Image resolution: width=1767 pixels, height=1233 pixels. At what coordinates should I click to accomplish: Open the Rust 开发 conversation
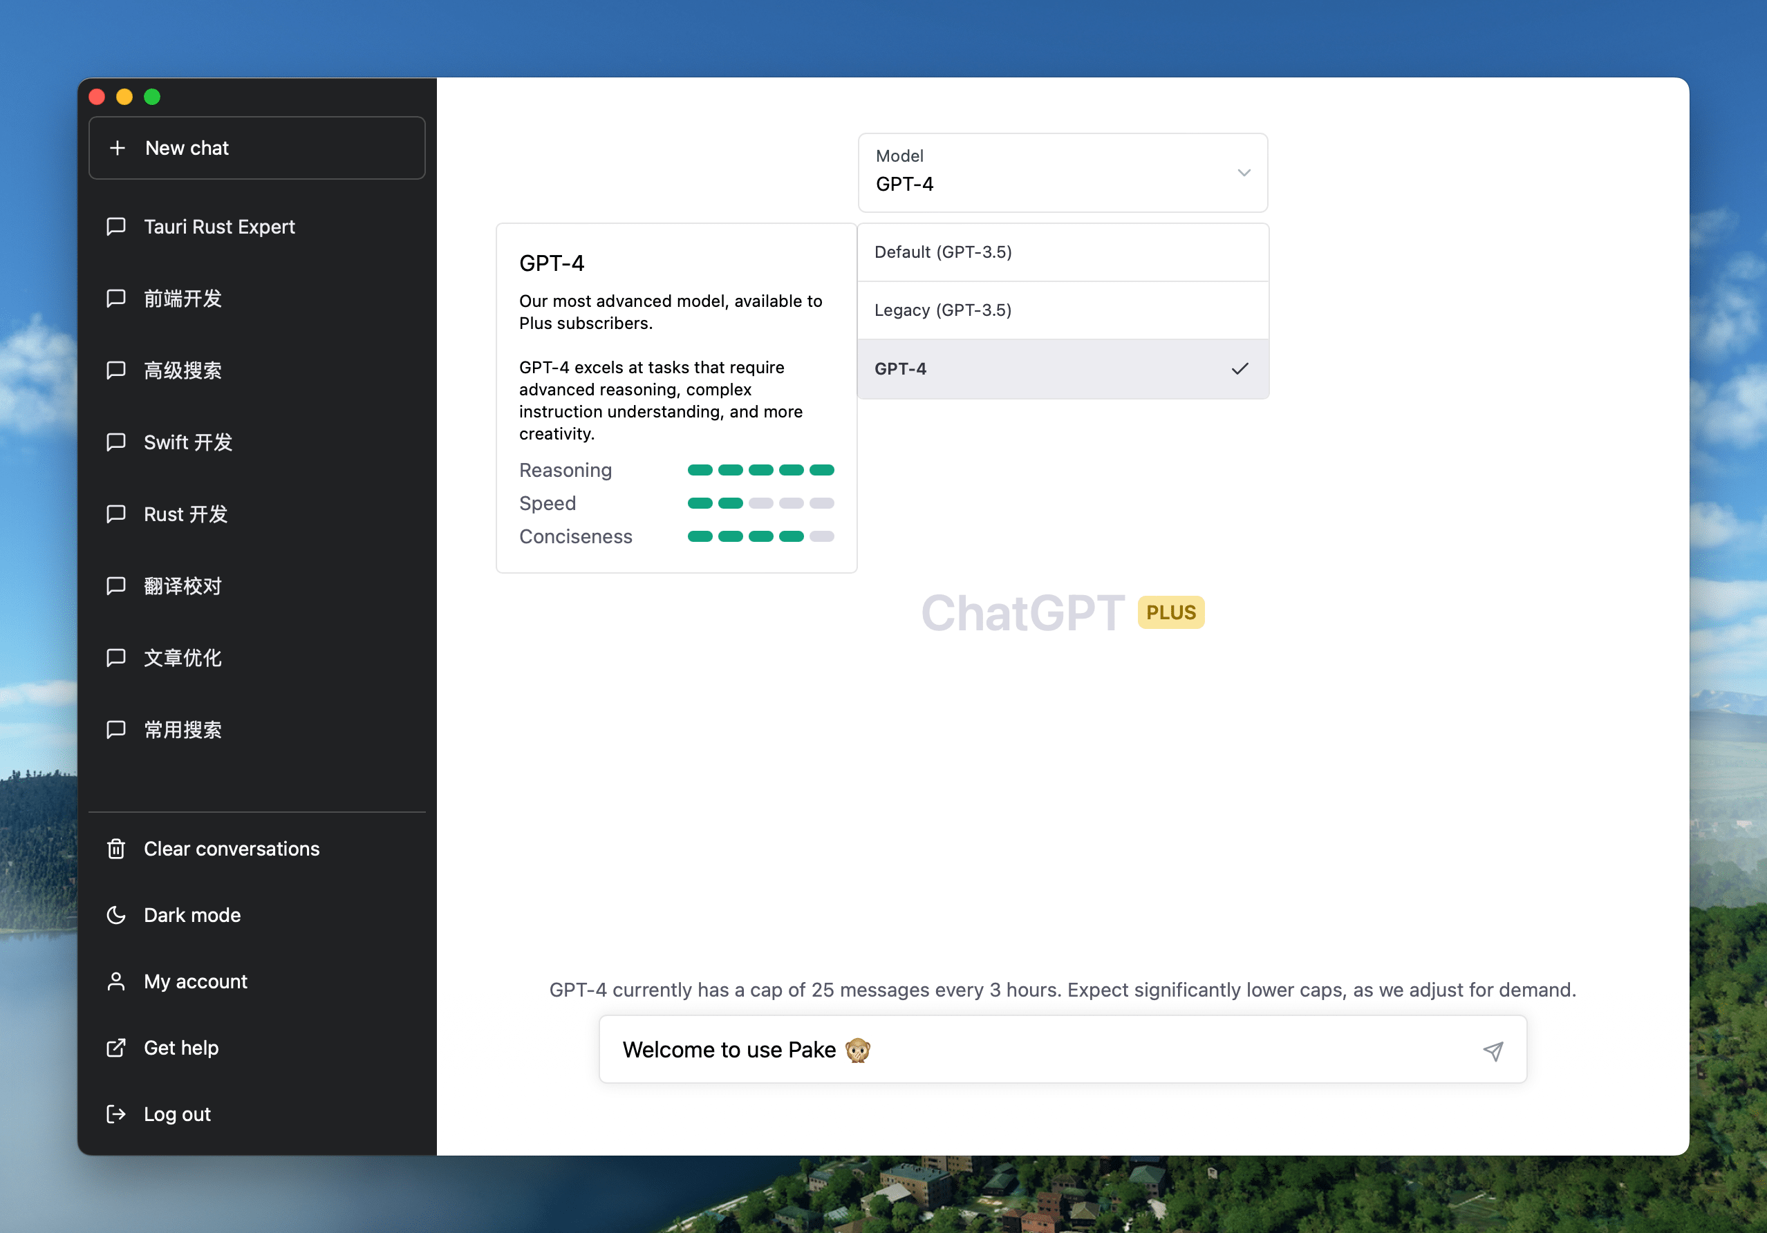(185, 514)
